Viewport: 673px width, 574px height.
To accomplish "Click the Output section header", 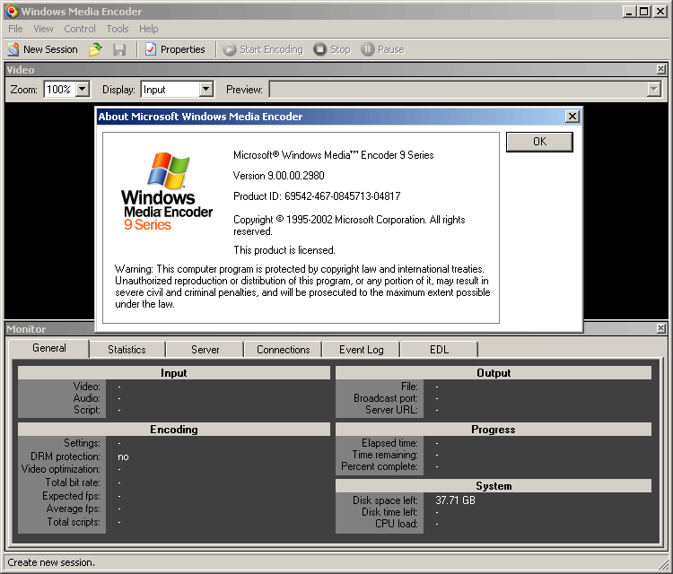I will pos(494,373).
